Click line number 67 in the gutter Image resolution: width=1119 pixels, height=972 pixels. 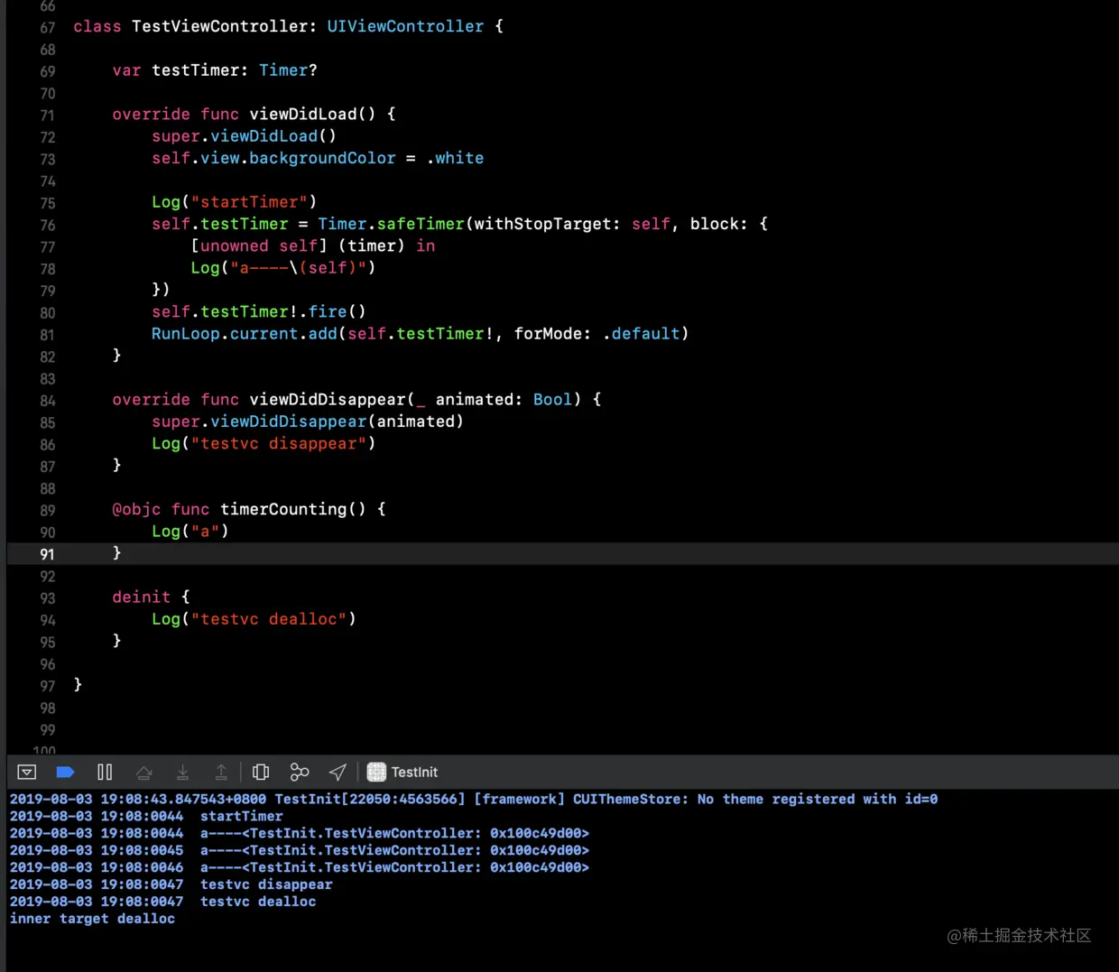tap(48, 28)
